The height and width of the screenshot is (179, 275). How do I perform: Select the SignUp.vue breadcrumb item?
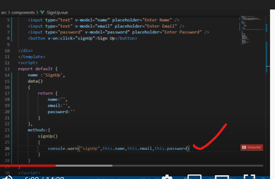coord(57,13)
